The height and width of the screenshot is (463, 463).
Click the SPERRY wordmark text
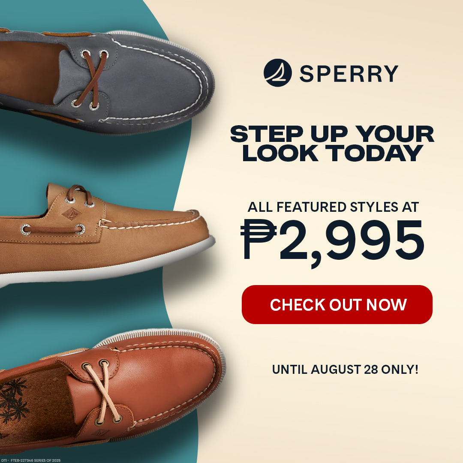(x=349, y=74)
